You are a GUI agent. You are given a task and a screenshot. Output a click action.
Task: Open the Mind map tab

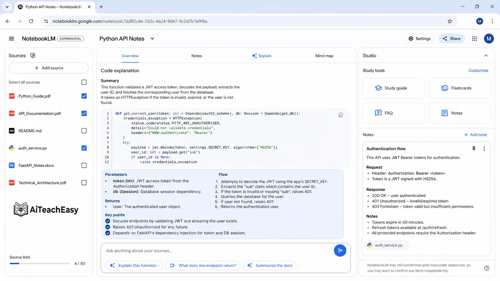click(x=324, y=56)
